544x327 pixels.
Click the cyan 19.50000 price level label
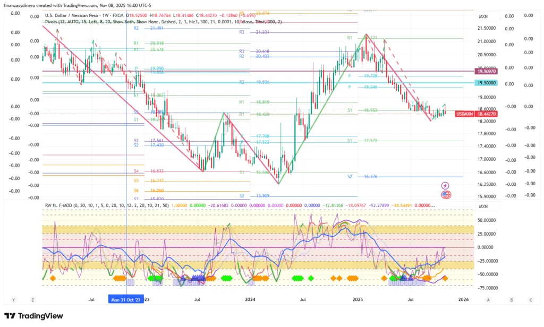(x=486, y=83)
